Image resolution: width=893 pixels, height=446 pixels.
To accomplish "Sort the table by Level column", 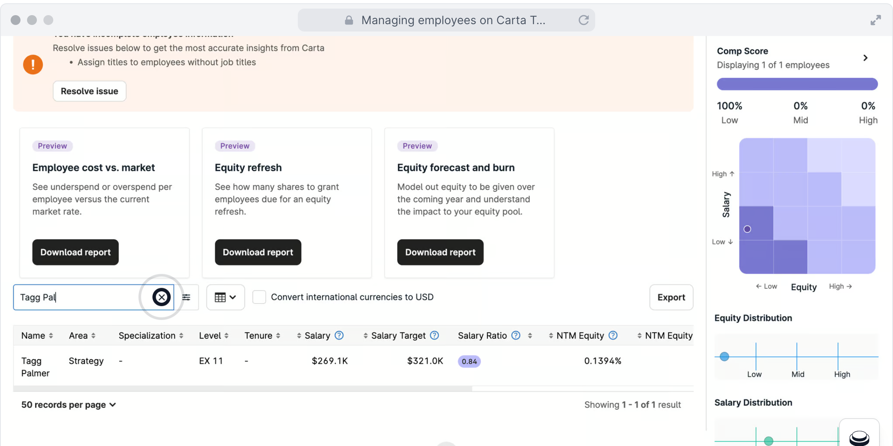I will tap(213, 336).
